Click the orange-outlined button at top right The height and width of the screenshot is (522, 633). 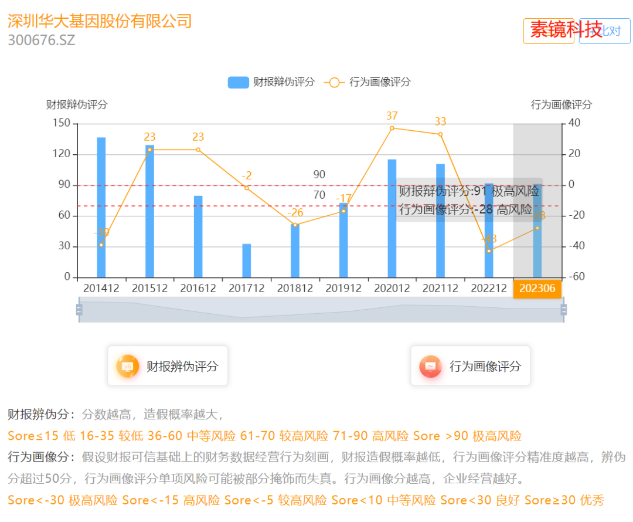[x=549, y=31]
